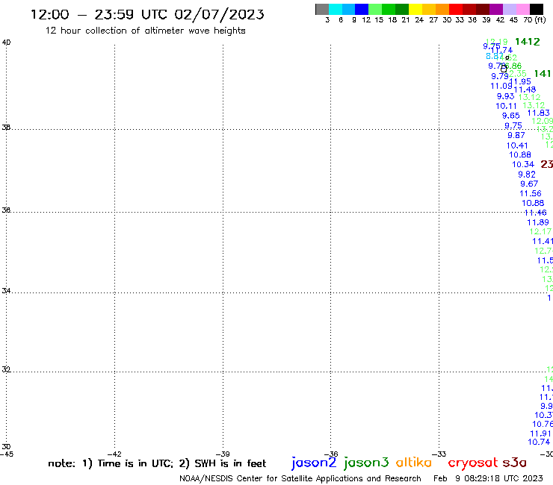Click the wave height value "10.34"
The width and height of the screenshot is (553, 485).
coord(523,164)
